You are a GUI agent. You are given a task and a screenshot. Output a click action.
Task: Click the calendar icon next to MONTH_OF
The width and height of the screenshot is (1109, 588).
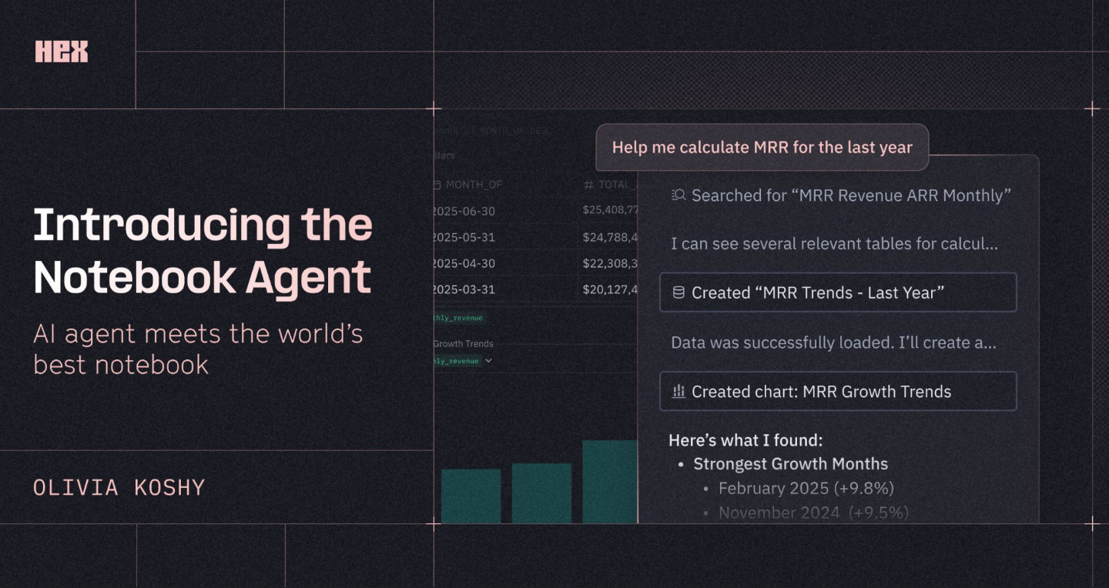click(x=437, y=185)
